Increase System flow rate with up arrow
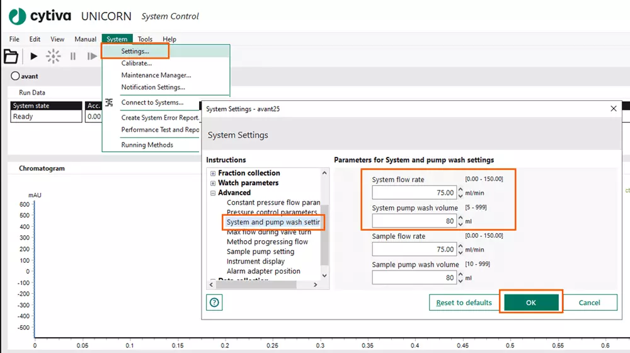Viewport: 630px width, 353px height. (x=461, y=190)
